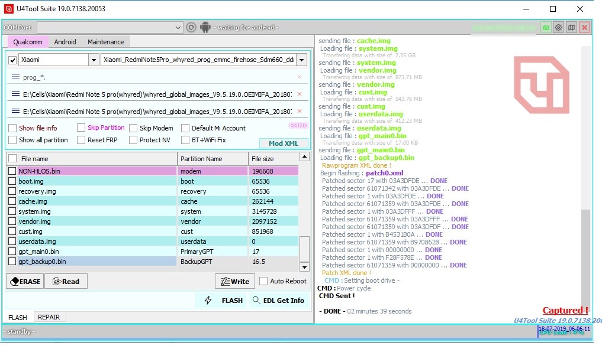Switch to the Maintenance tab
This screenshot has height=346, width=602.
(x=105, y=42)
